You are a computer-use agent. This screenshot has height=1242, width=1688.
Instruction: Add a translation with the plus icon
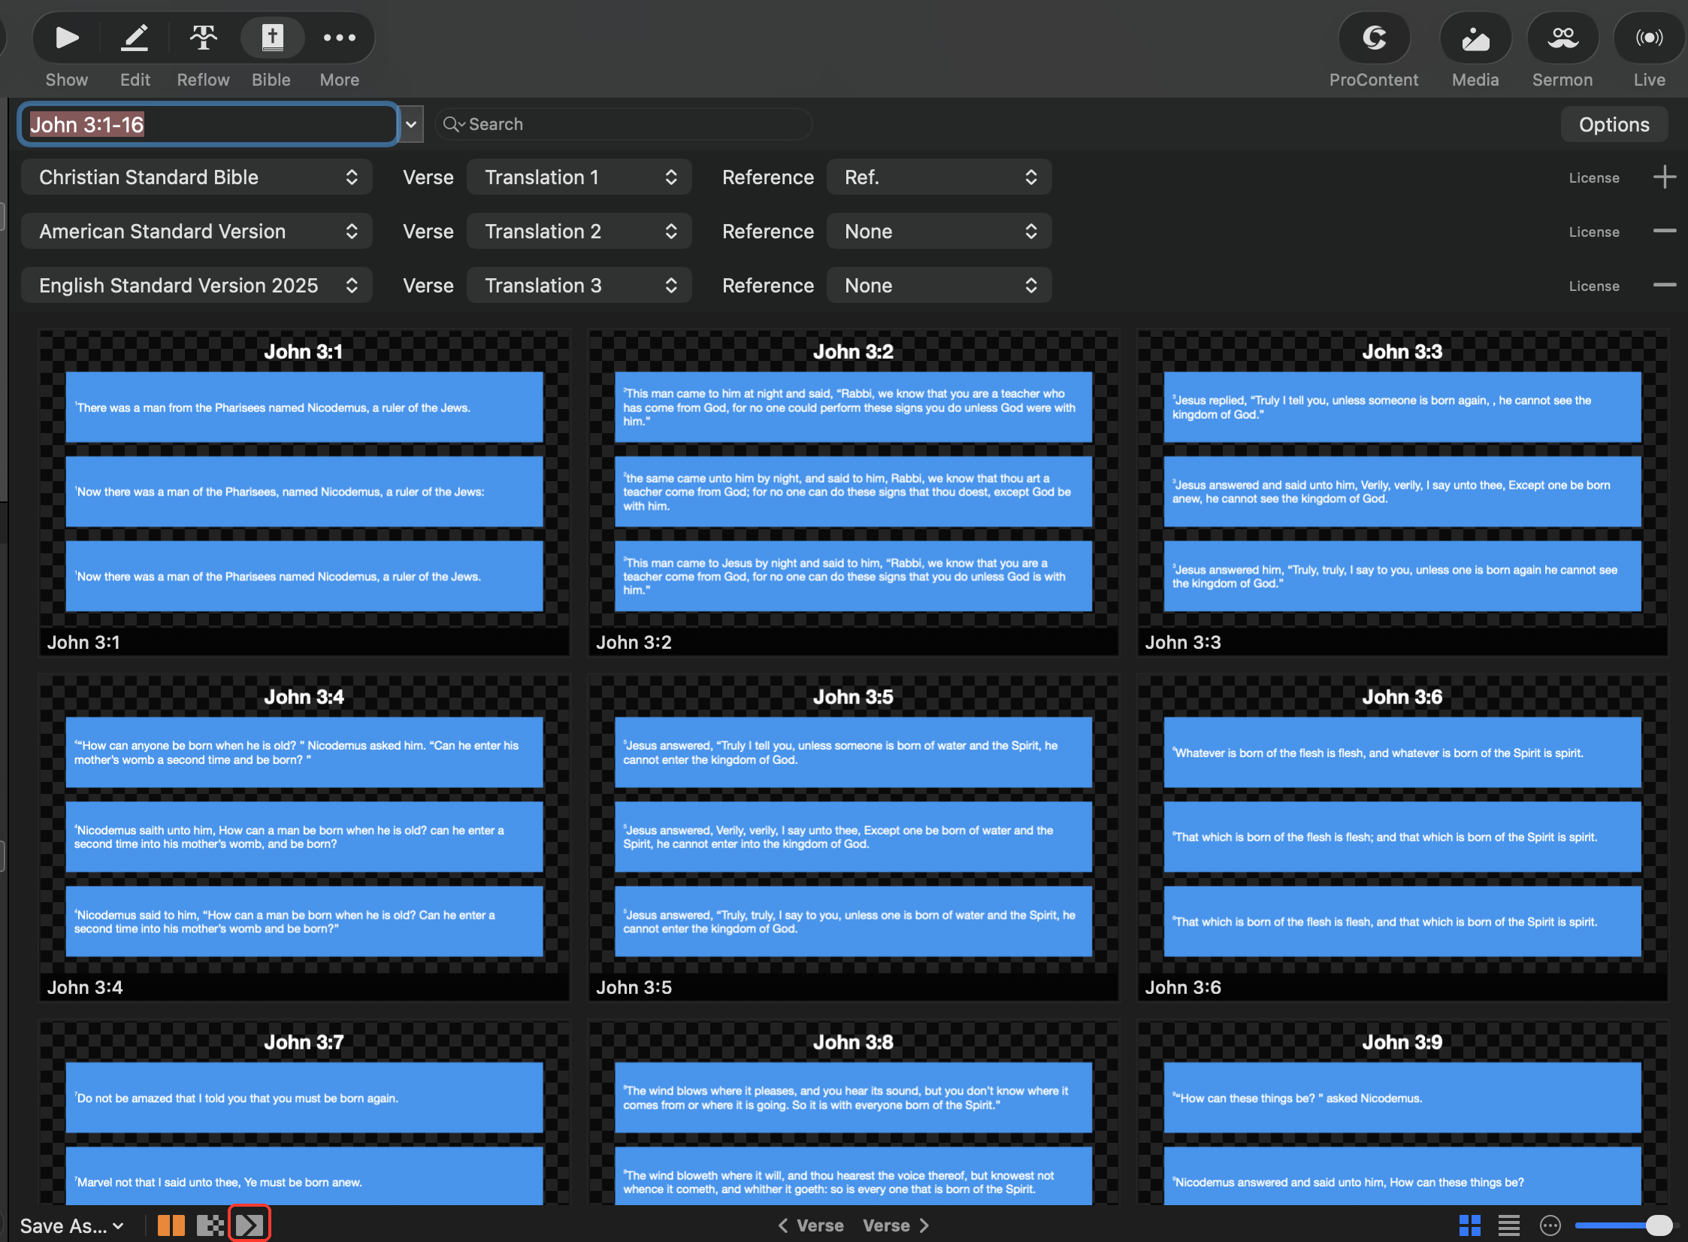point(1664,177)
